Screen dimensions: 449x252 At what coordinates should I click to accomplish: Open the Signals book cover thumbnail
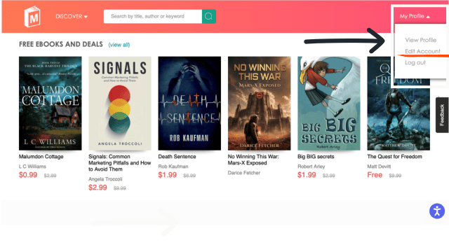[120, 103]
